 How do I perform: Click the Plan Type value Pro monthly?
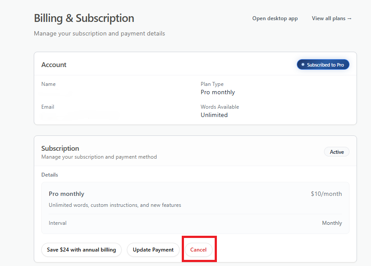pos(218,92)
